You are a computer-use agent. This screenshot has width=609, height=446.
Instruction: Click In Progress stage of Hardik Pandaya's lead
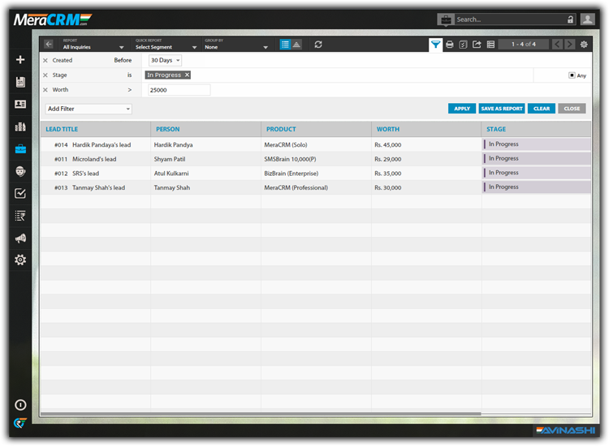pos(537,144)
